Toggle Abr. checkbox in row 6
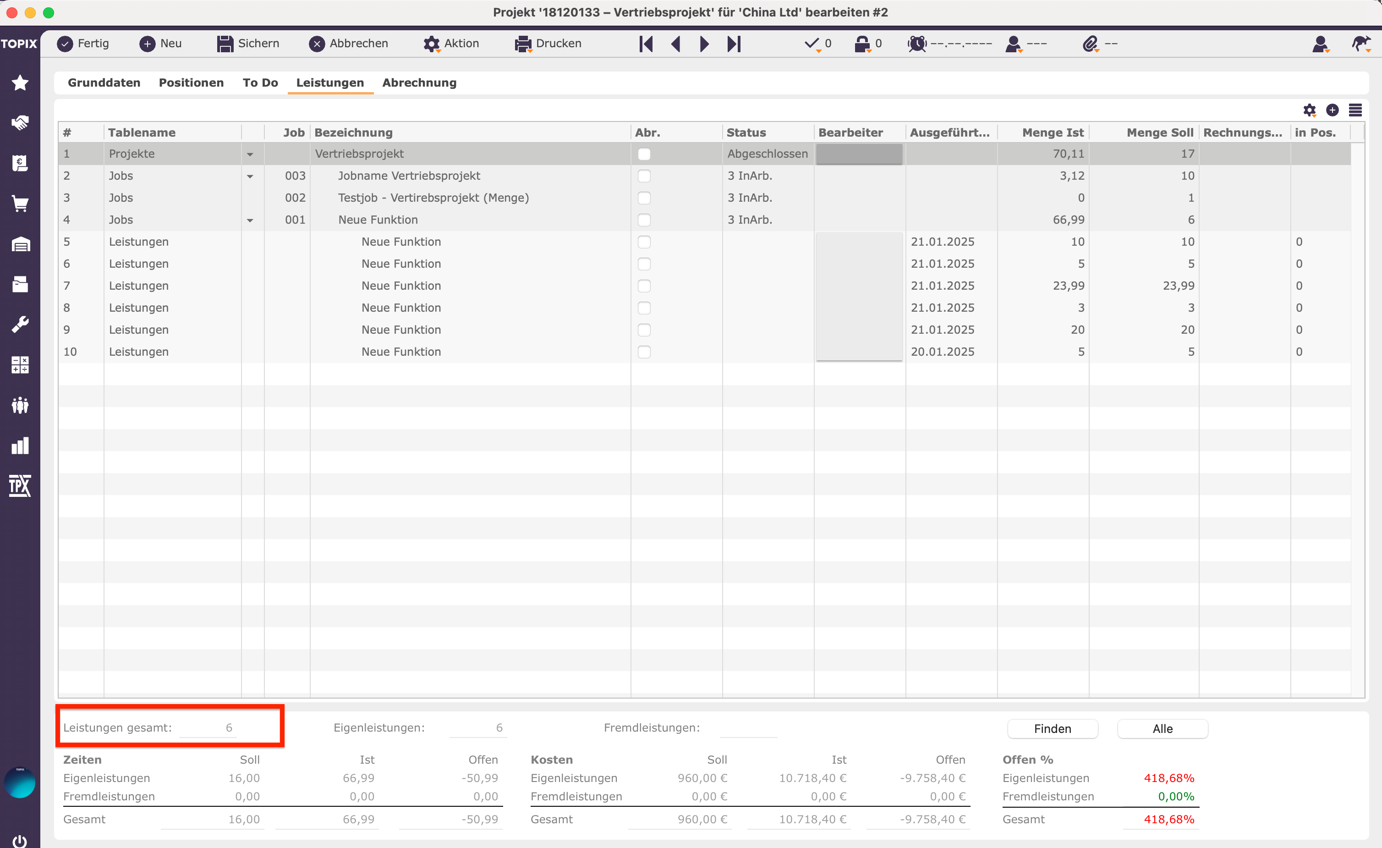 click(x=644, y=264)
